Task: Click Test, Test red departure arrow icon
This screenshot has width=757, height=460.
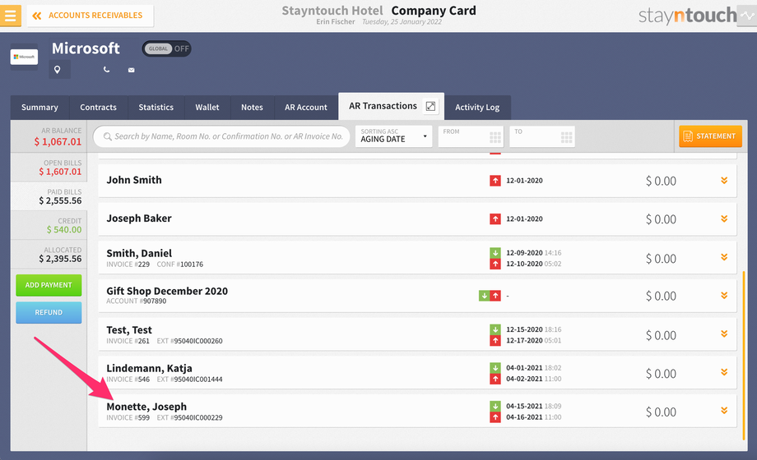Action: 495,340
